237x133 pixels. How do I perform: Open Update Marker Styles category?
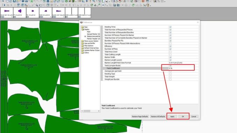92,50
